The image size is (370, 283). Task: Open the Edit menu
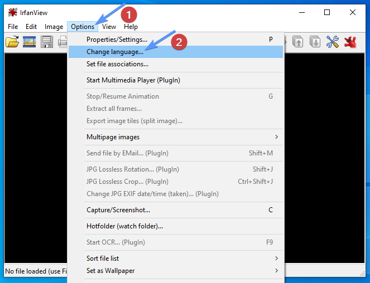pyautogui.click(x=31, y=27)
